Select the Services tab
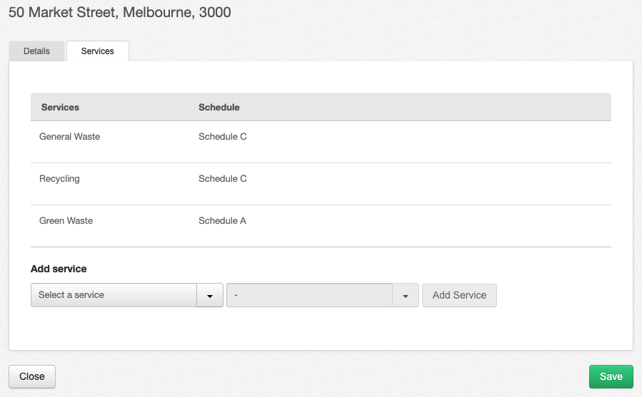 (x=97, y=51)
